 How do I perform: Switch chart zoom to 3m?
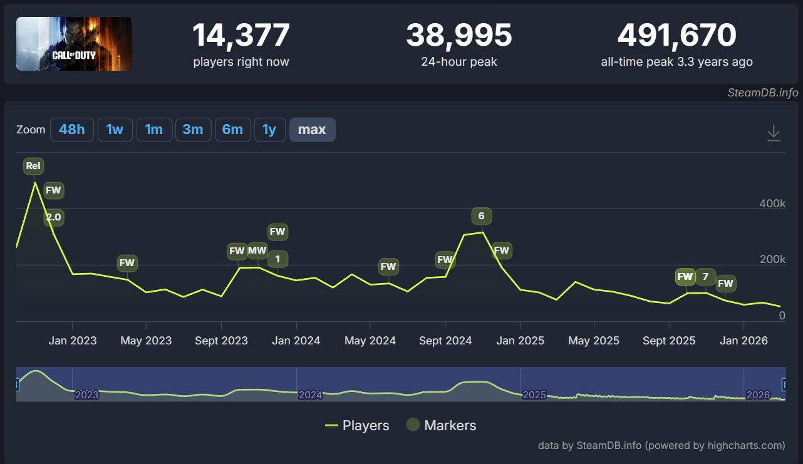point(193,130)
